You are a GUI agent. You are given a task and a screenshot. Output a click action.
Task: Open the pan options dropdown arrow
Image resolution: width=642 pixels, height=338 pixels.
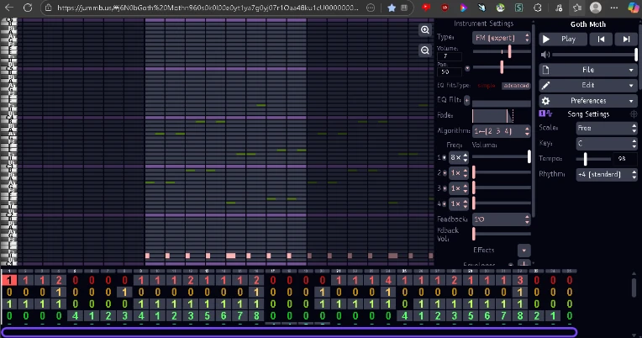(467, 68)
